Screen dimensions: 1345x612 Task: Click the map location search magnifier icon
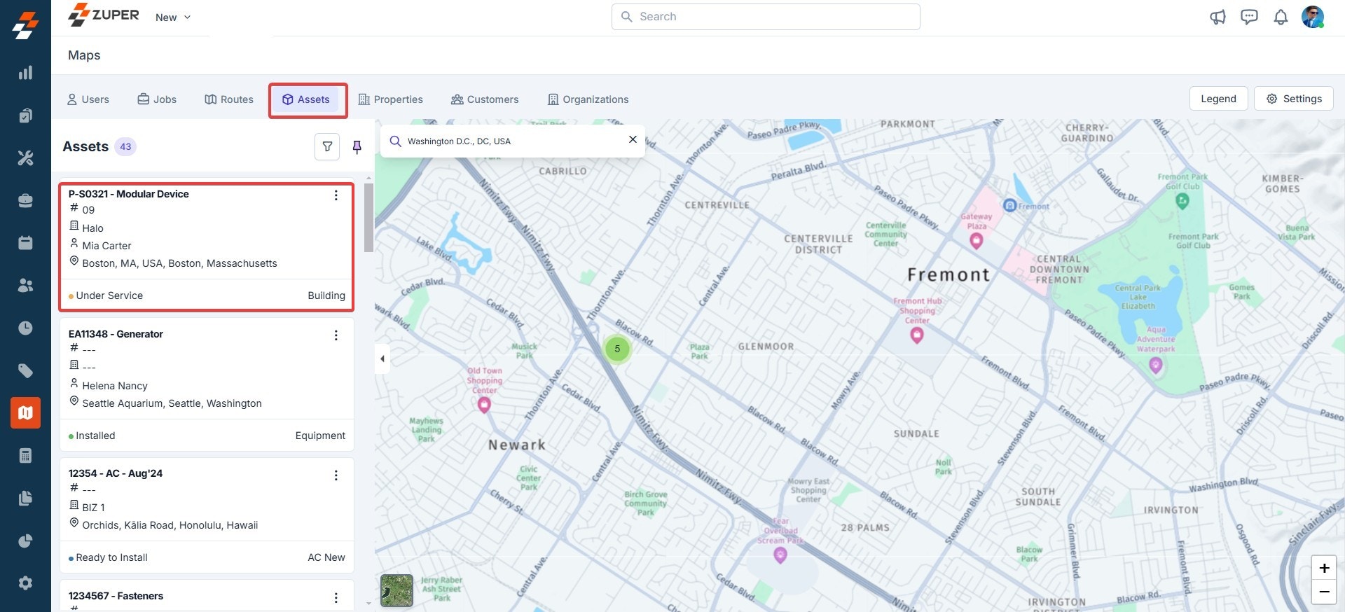(395, 141)
